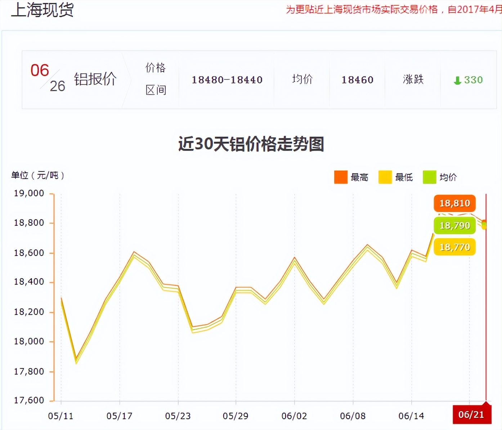
Task: Toggle the 最高 orange legend swatch
Action: click(341, 177)
